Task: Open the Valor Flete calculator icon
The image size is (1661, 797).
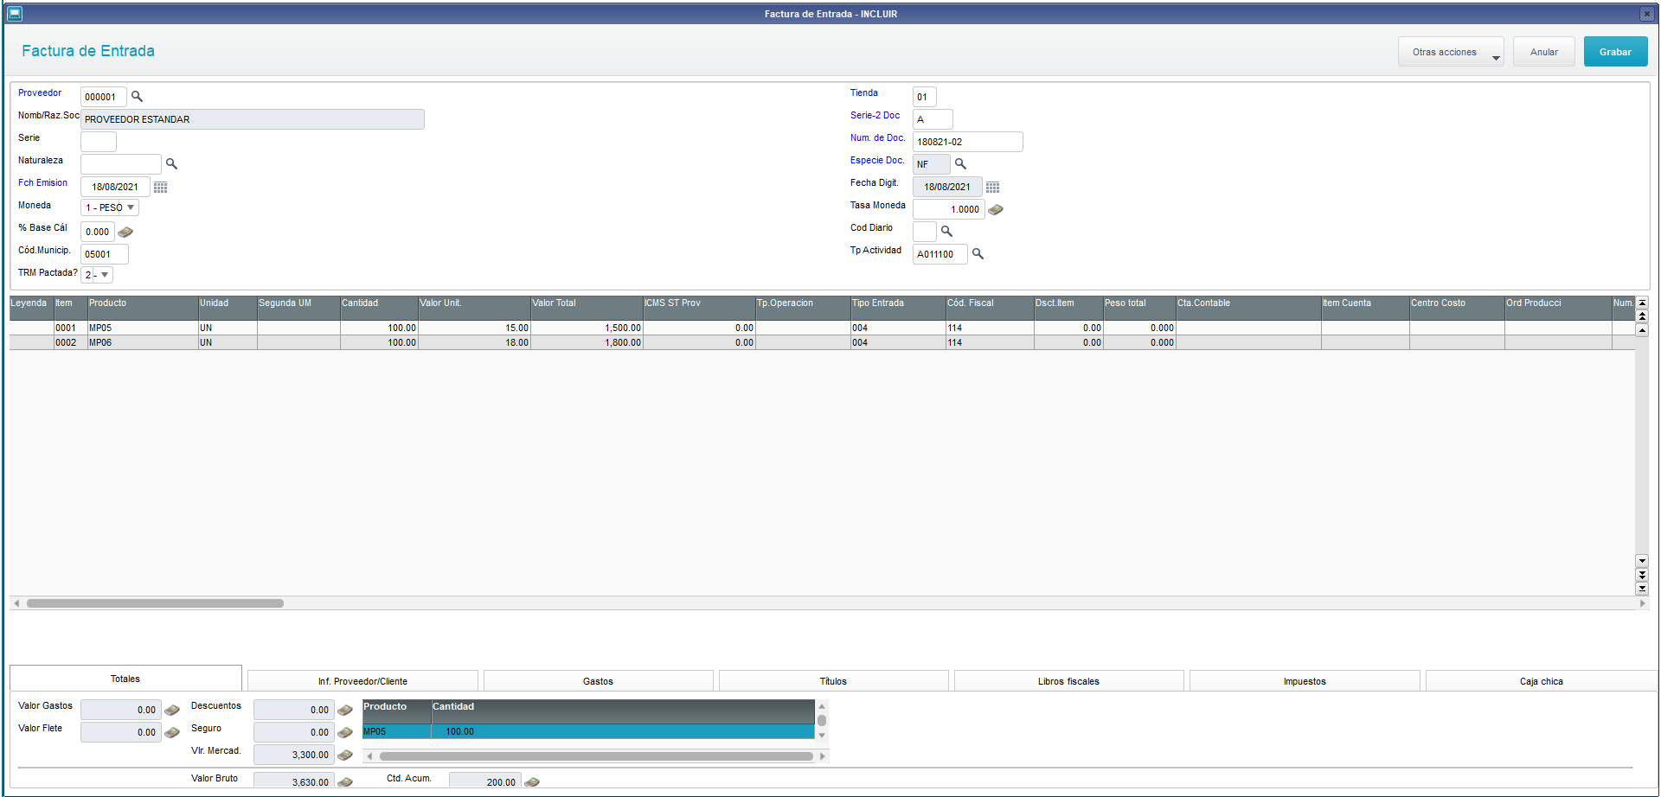Action: pos(172,732)
